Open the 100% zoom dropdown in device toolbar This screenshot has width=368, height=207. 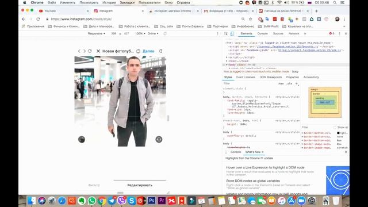click(x=140, y=33)
